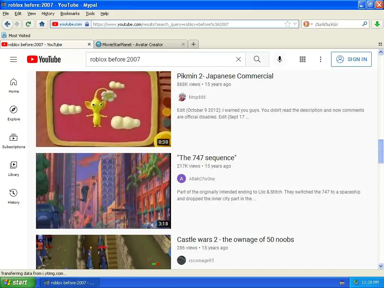
Task: Go to Home in the YouTube sidebar
Action: point(14,86)
